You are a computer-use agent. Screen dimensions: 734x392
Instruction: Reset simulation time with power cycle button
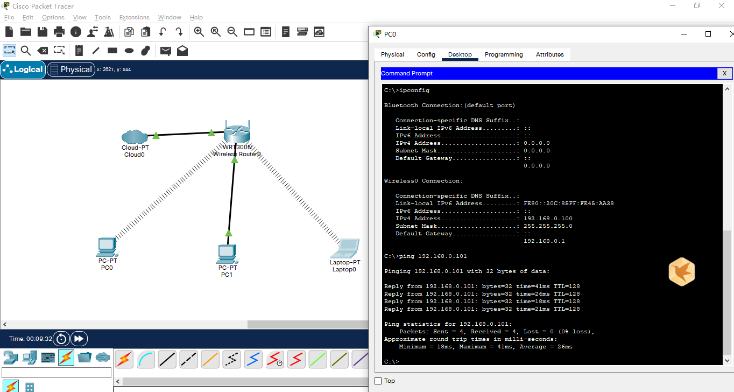(61, 339)
